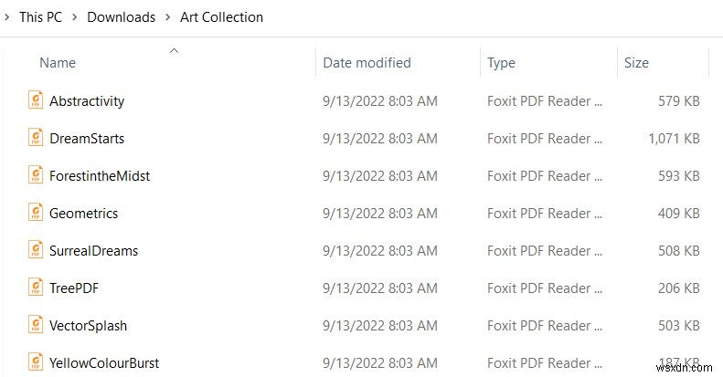Sort files by the Name column
This screenshot has height=377, width=723.
(58, 63)
